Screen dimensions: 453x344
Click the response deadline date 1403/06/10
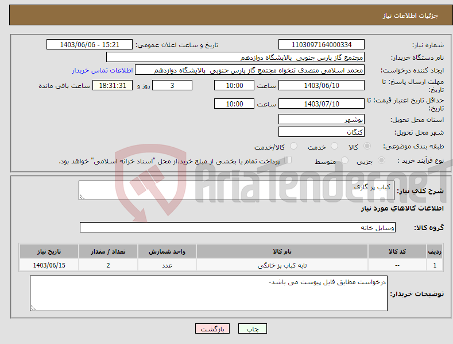(x=322, y=85)
